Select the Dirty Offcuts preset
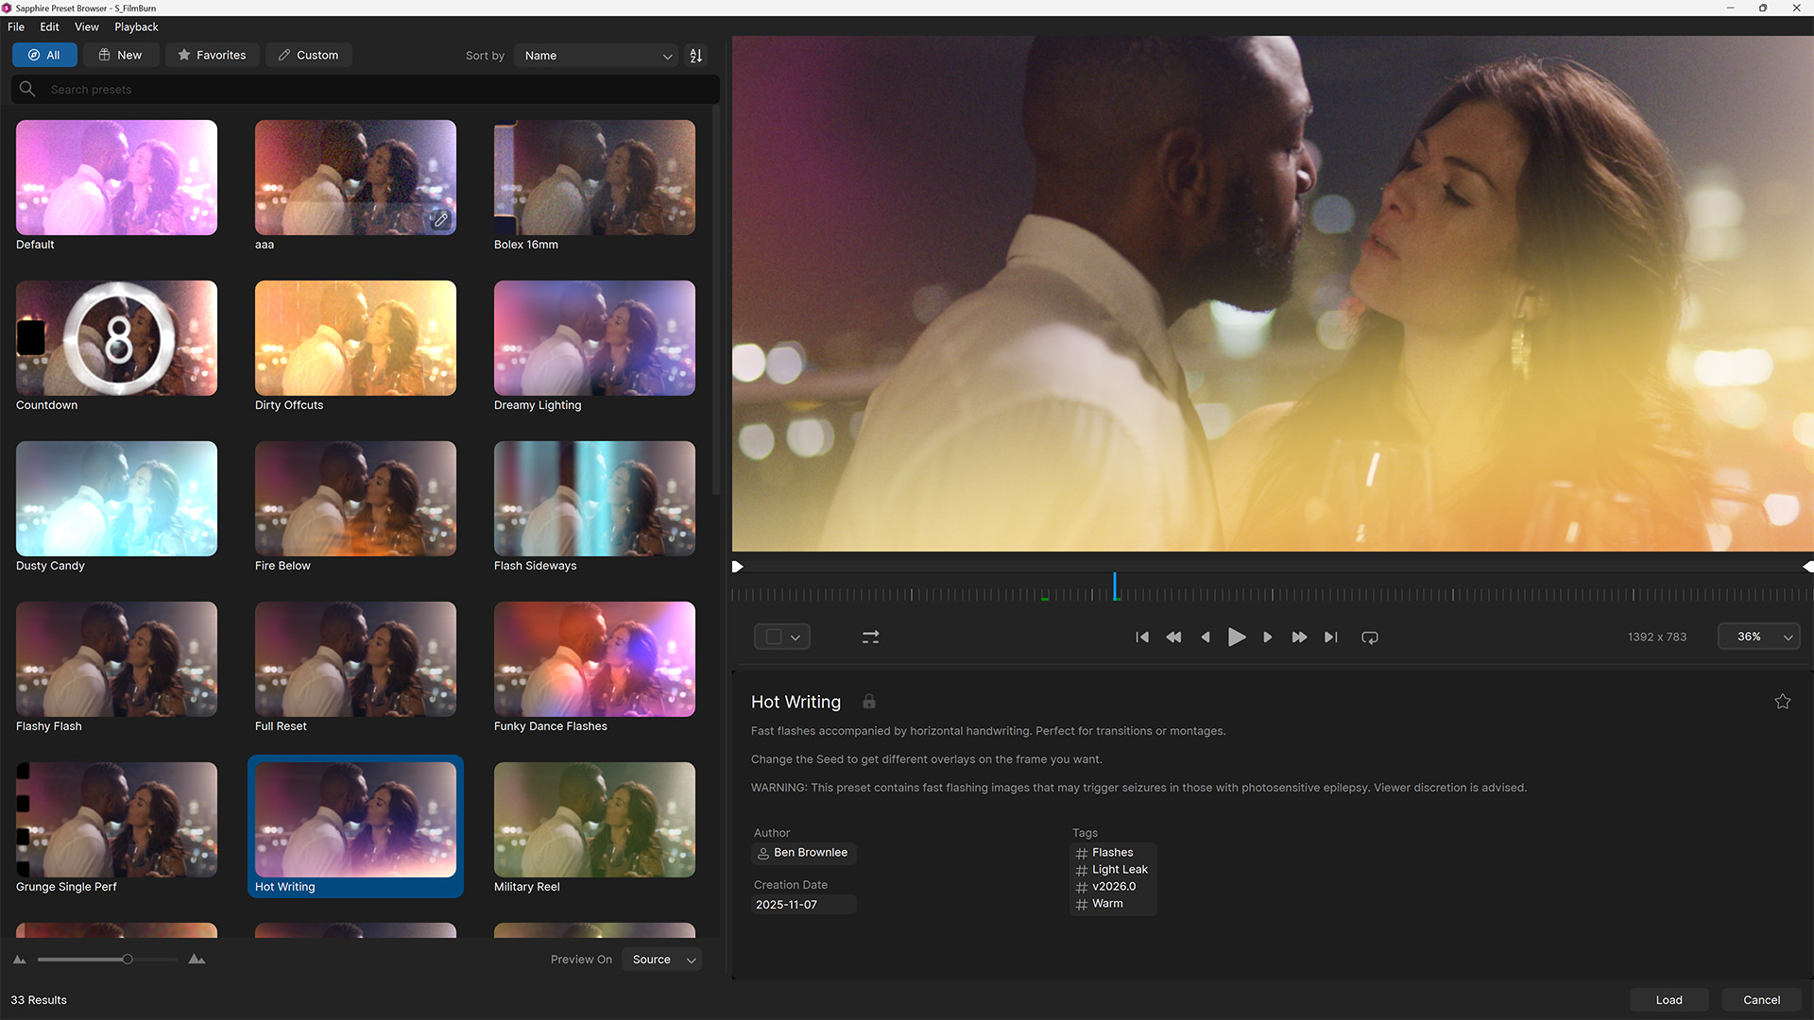Image resolution: width=1814 pixels, height=1020 pixels. [x=355, y=338]
